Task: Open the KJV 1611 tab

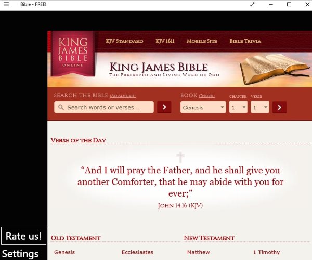Action: (165, 41)
